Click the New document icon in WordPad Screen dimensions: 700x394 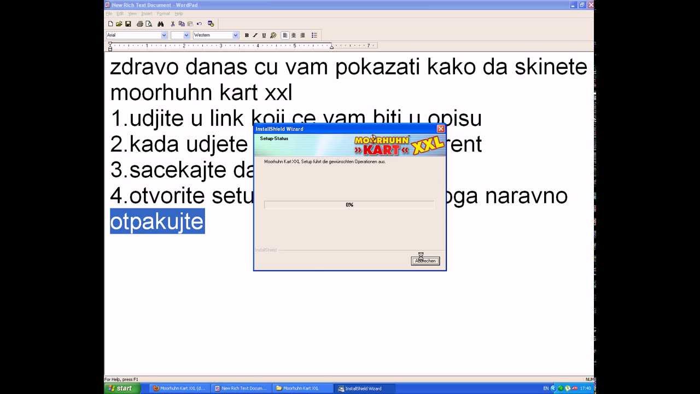[110, 24]
